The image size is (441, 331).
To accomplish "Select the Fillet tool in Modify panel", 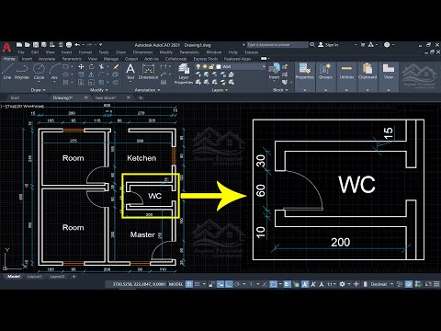I will (101, 74).
